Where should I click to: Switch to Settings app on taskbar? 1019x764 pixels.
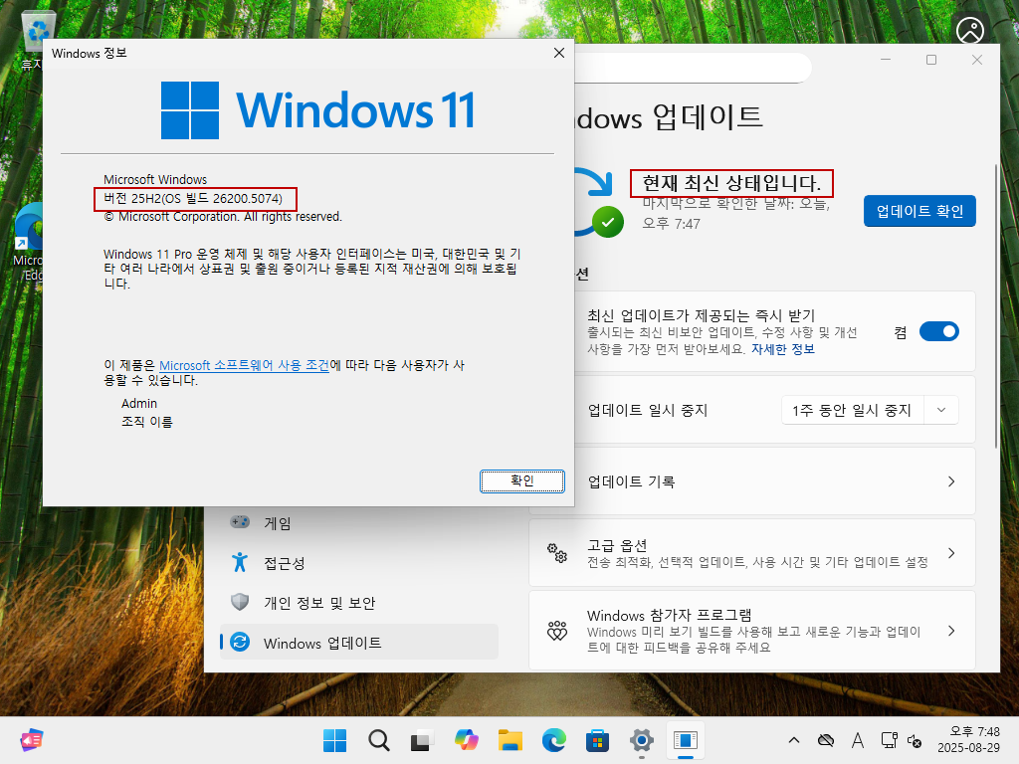click(642, 740)
